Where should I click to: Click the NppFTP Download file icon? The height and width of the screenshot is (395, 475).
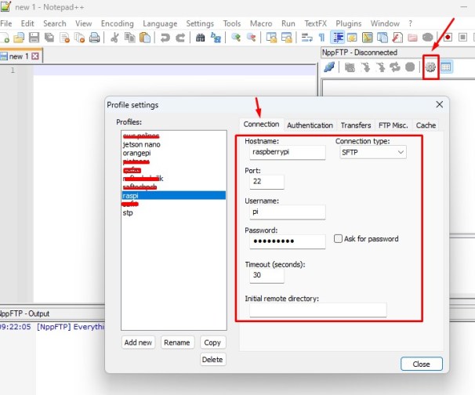tap(365, 67)
